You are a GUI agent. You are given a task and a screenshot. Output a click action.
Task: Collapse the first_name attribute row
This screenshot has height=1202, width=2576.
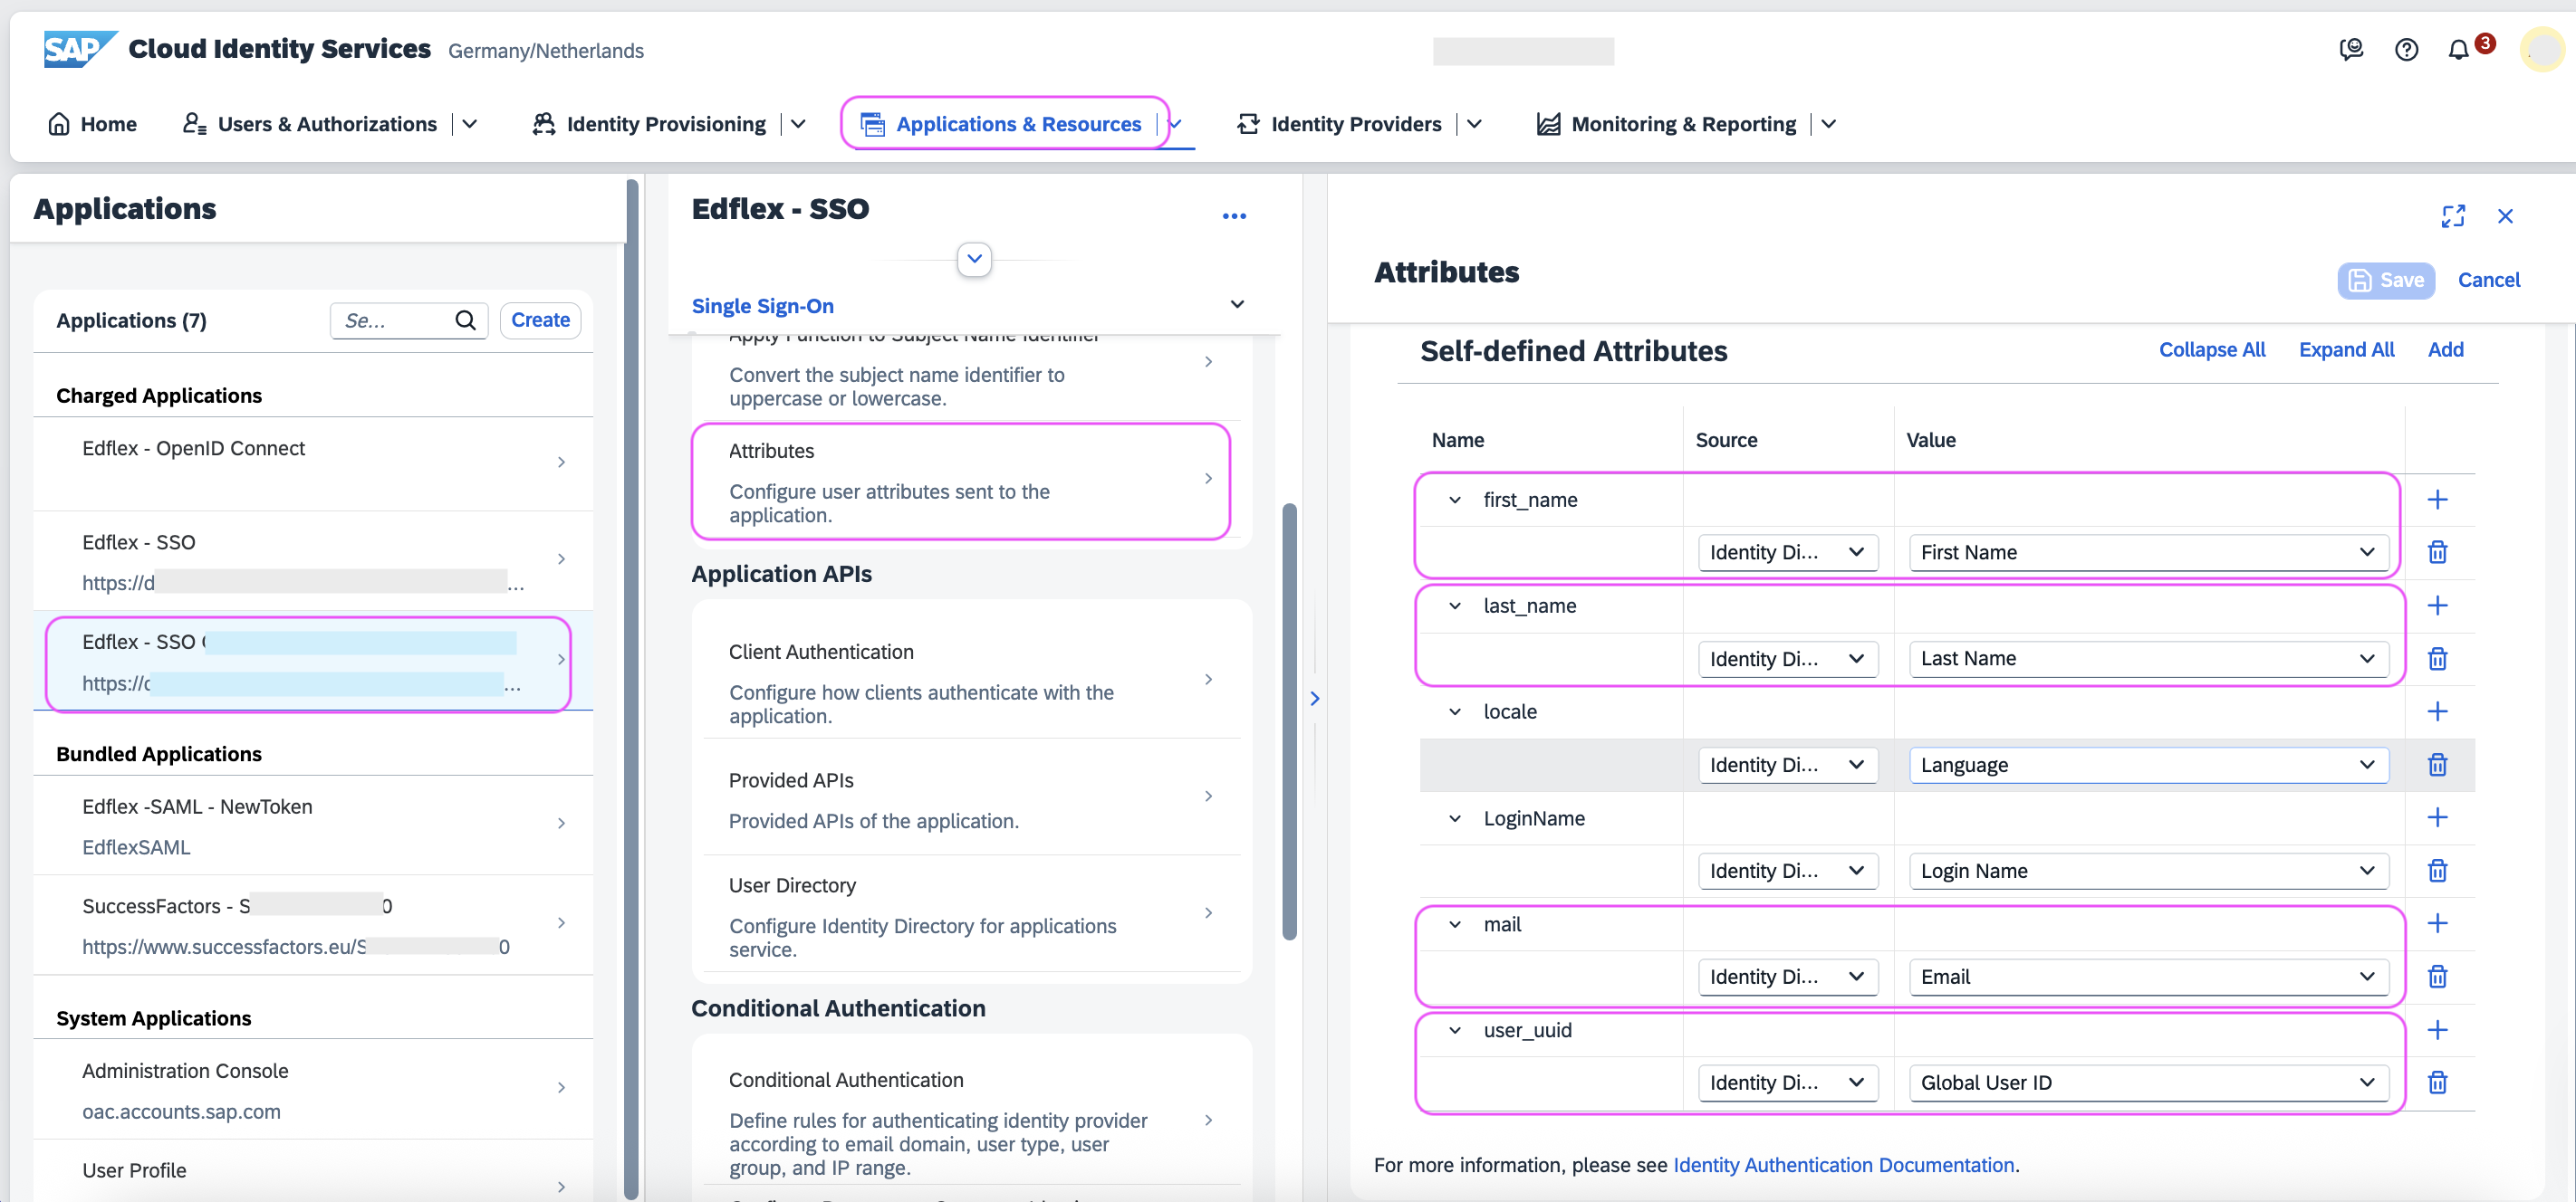point(1455,500)
